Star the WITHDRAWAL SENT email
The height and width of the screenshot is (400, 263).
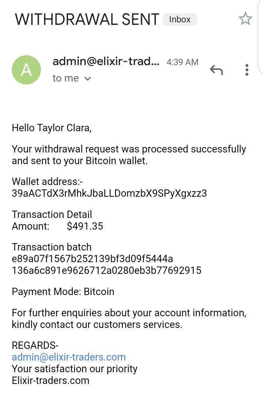pos(245,19)
